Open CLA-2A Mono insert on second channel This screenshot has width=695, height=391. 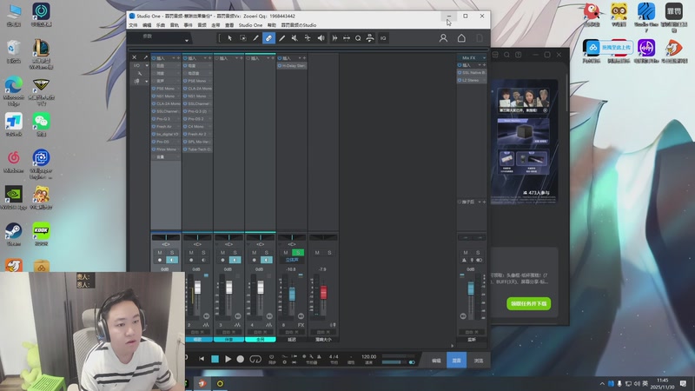point(200,89)
